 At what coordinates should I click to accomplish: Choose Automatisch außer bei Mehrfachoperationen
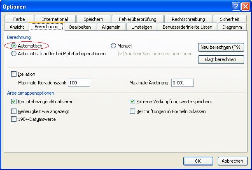click(14, 53)
